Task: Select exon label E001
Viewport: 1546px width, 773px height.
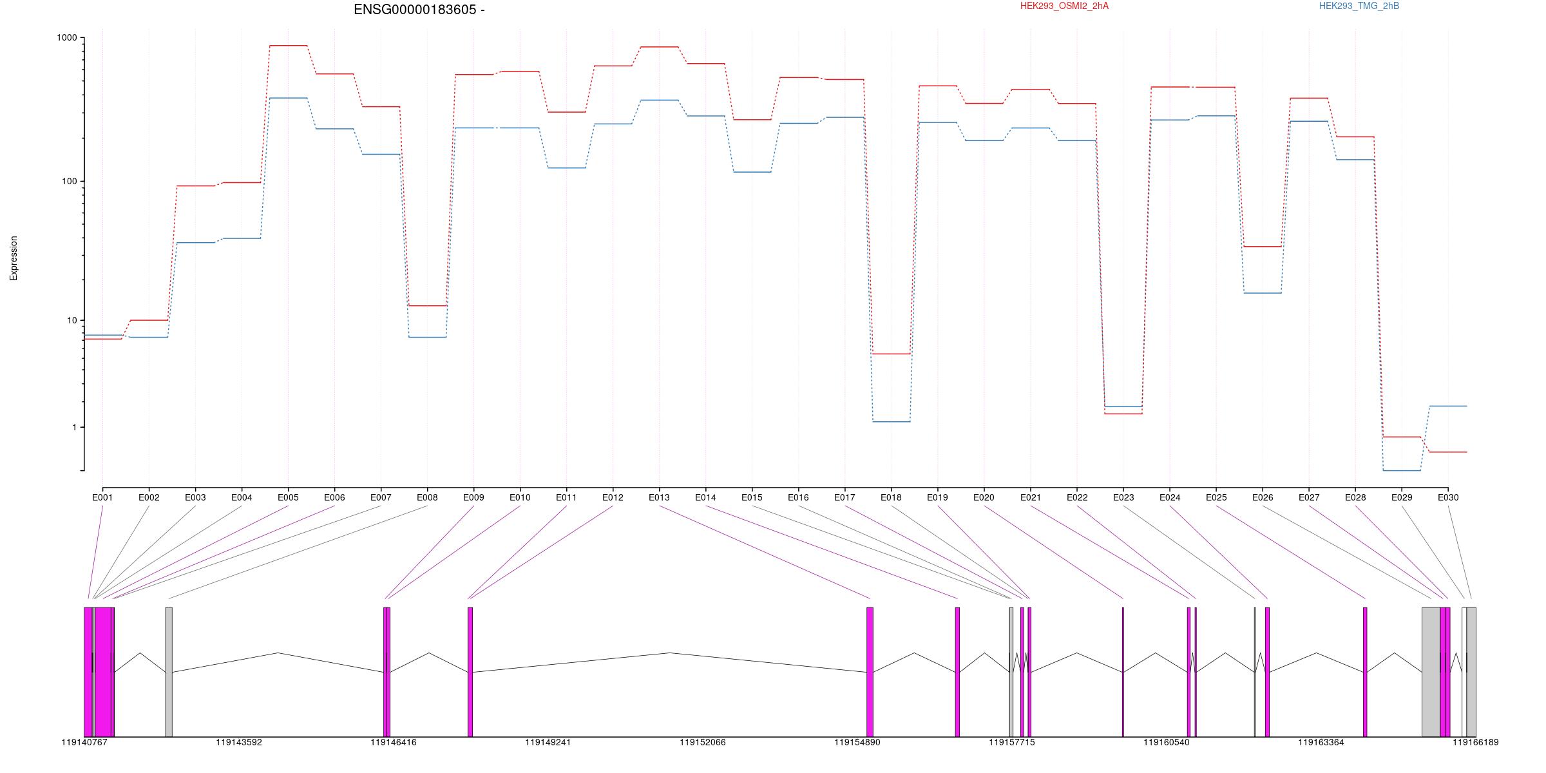Action: coord(102,497)
